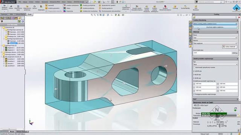
Task: Click the New document icon
Action: pyautogui.click(x=90, y=2)
